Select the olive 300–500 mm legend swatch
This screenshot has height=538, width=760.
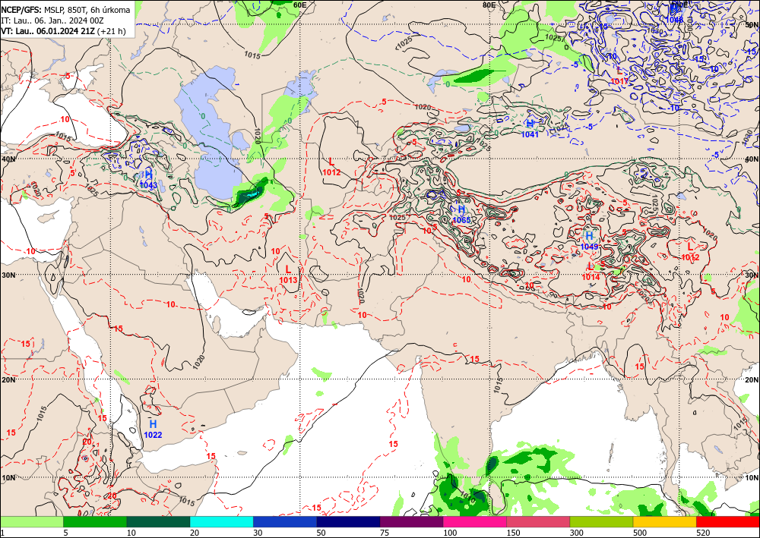pos(601,521)
